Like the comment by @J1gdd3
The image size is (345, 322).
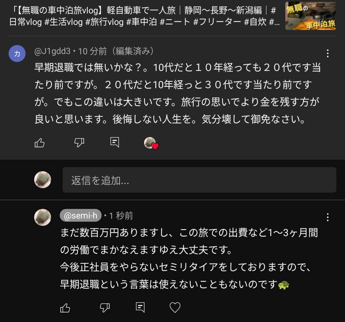(x=40, y=143)
